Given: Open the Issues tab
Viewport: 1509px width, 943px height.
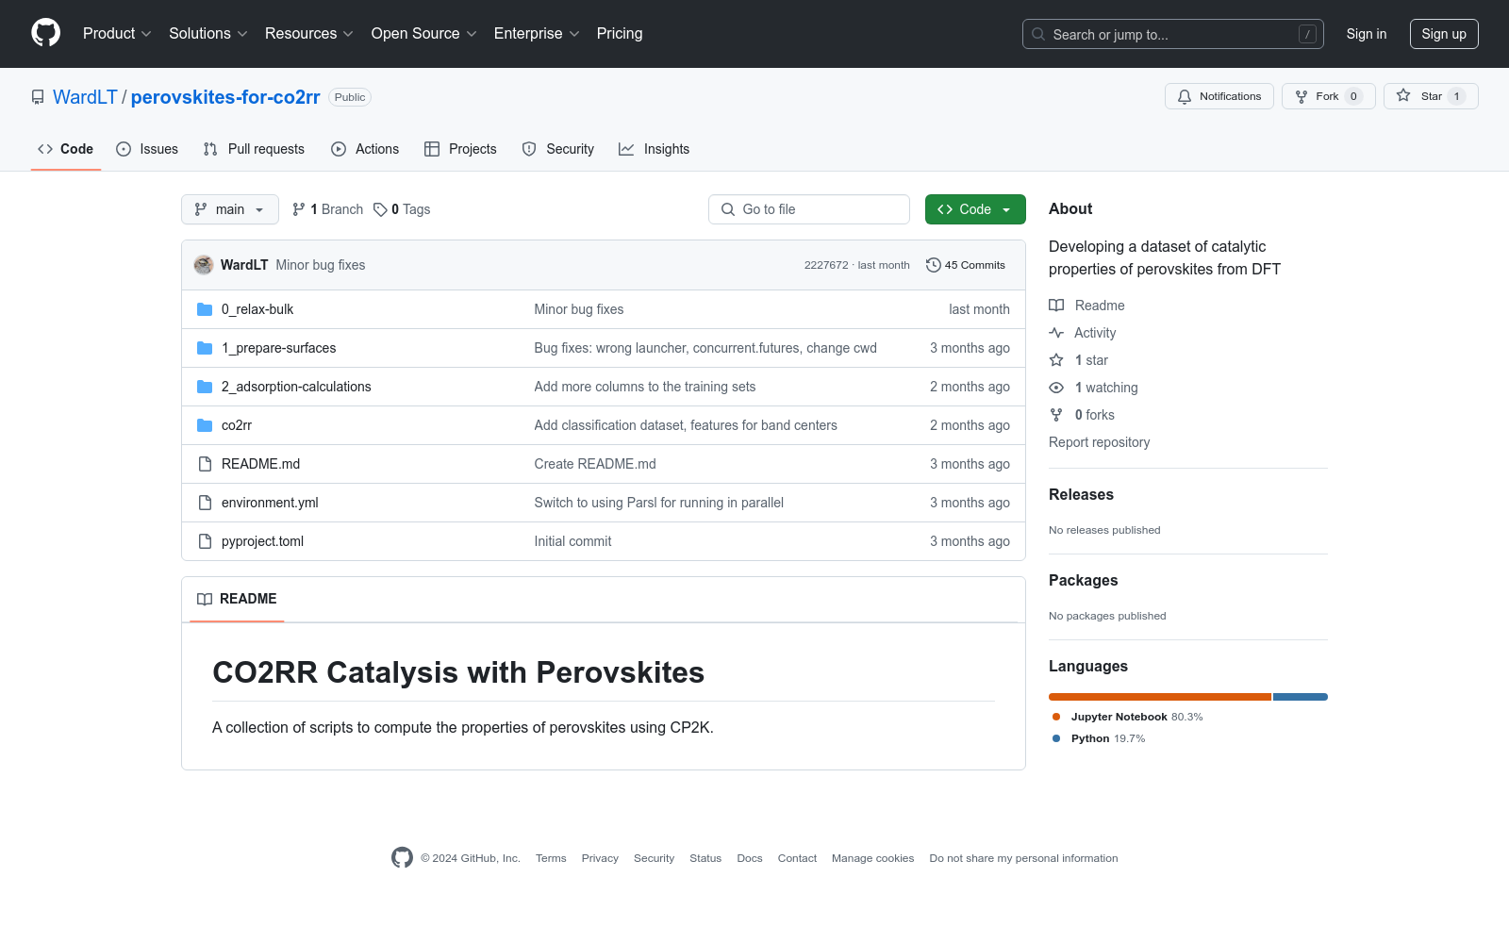Looking at the screenshot, I should (x=147, y=149).
